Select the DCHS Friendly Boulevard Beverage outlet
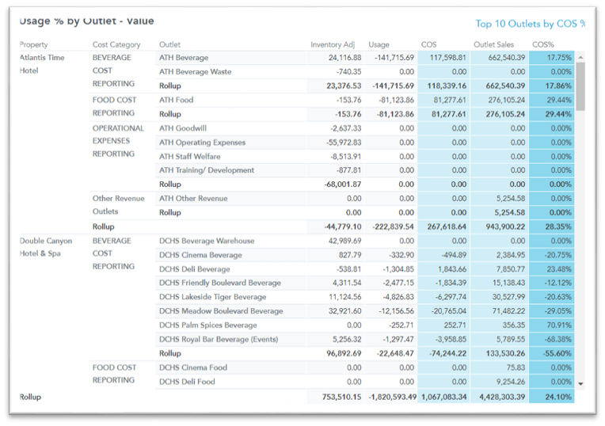 220,283
